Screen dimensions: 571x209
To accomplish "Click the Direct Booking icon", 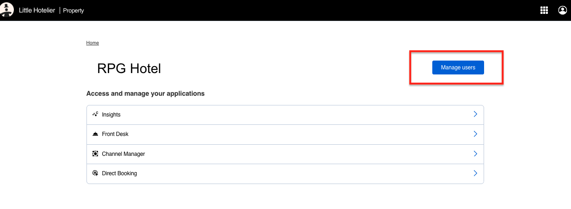I will click(x=95, y=173).
